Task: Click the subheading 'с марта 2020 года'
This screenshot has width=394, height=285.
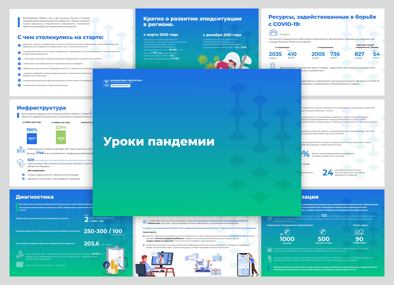Action: point(161,35)
